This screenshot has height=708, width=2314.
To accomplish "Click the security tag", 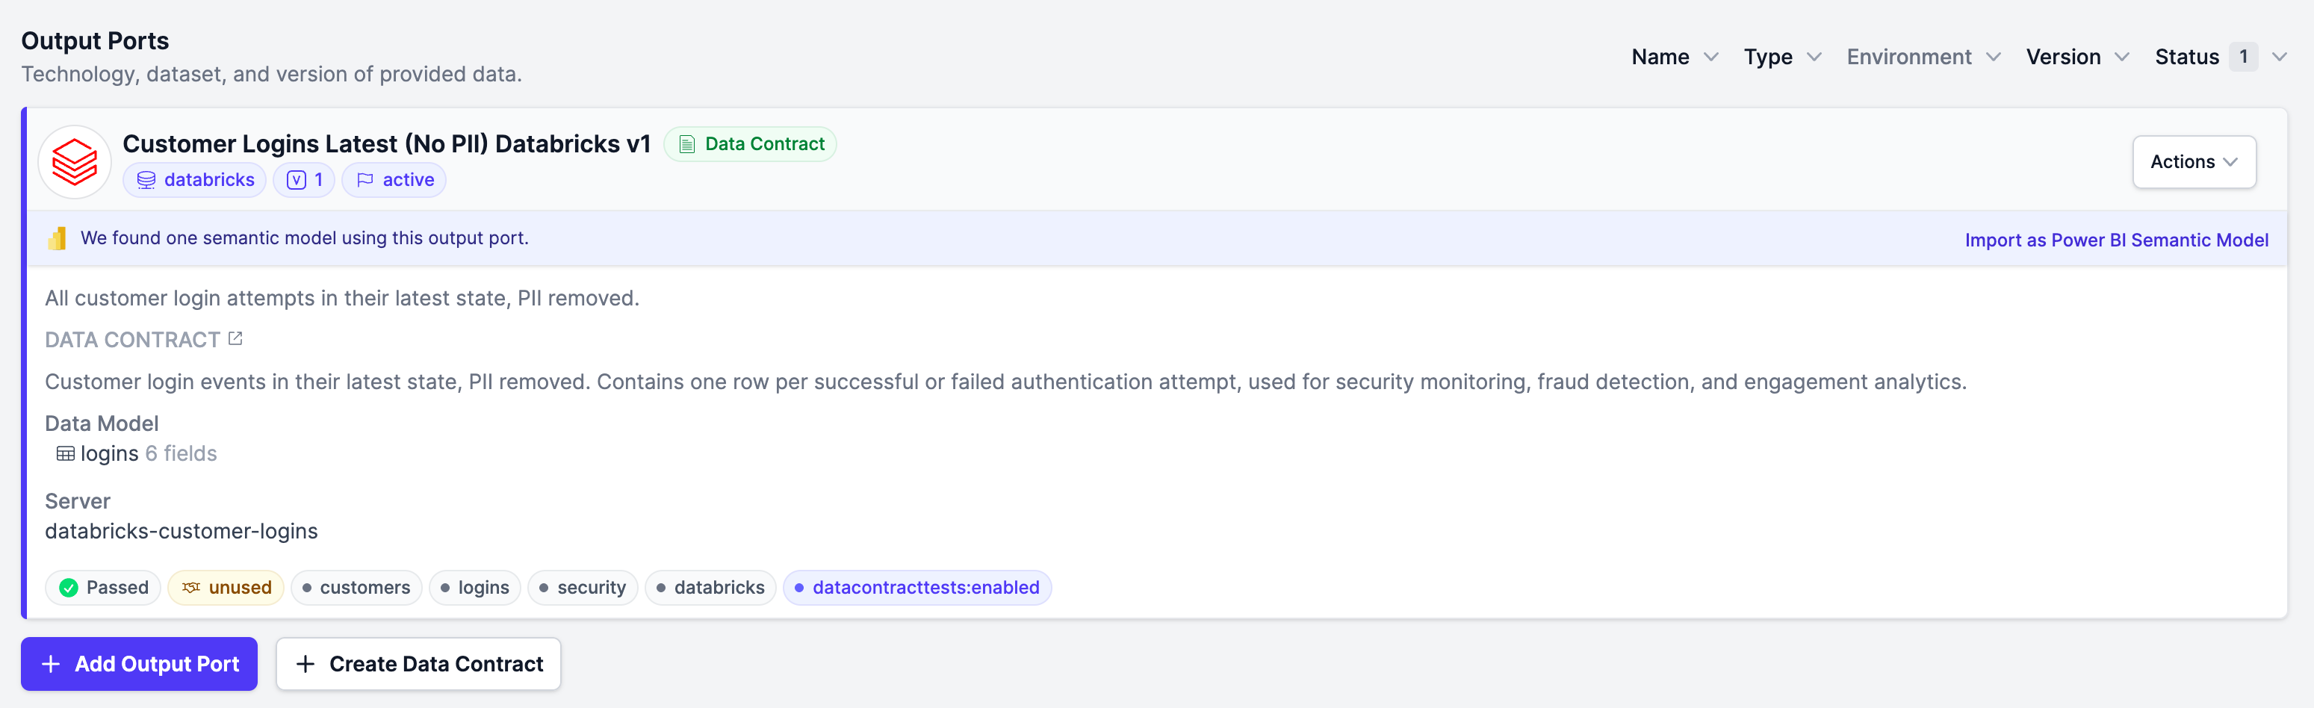I will click(x=583, y=588).
